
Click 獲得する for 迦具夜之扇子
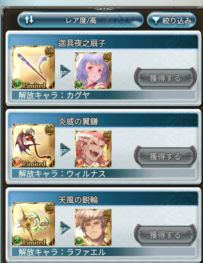click(165, 78)
